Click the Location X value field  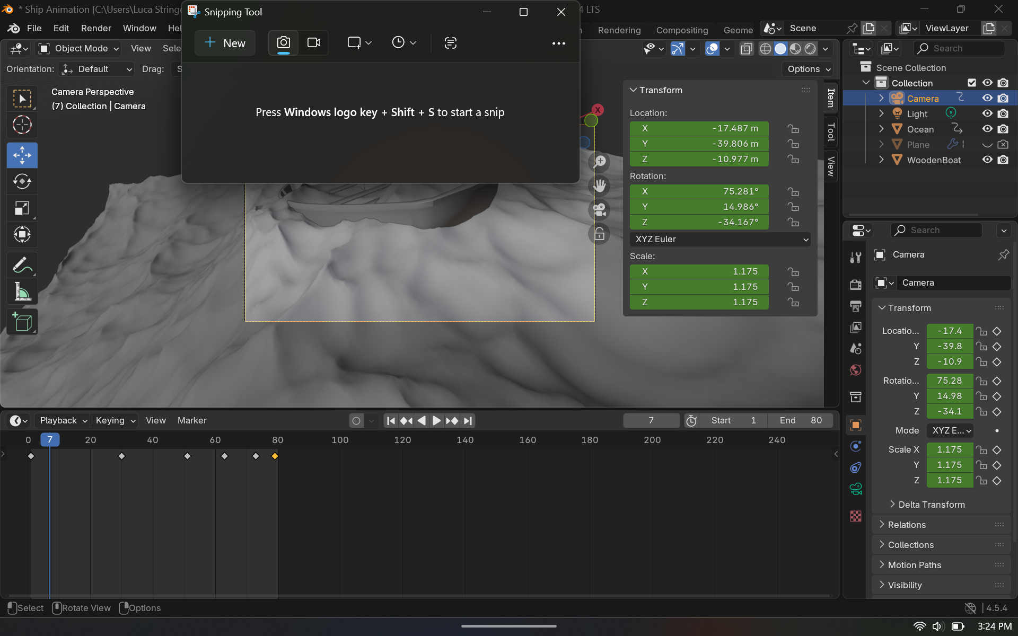pyautogui.click(x=699, y=128)
